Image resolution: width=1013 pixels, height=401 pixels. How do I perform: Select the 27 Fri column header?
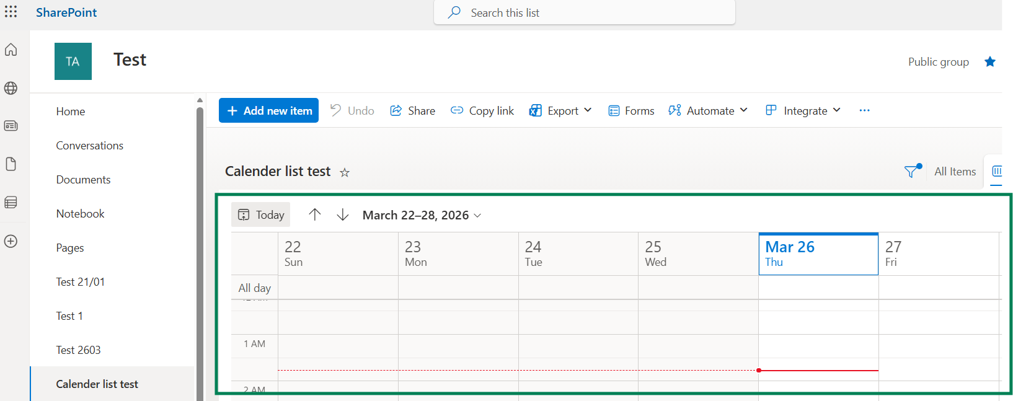(x=939, y=253)
